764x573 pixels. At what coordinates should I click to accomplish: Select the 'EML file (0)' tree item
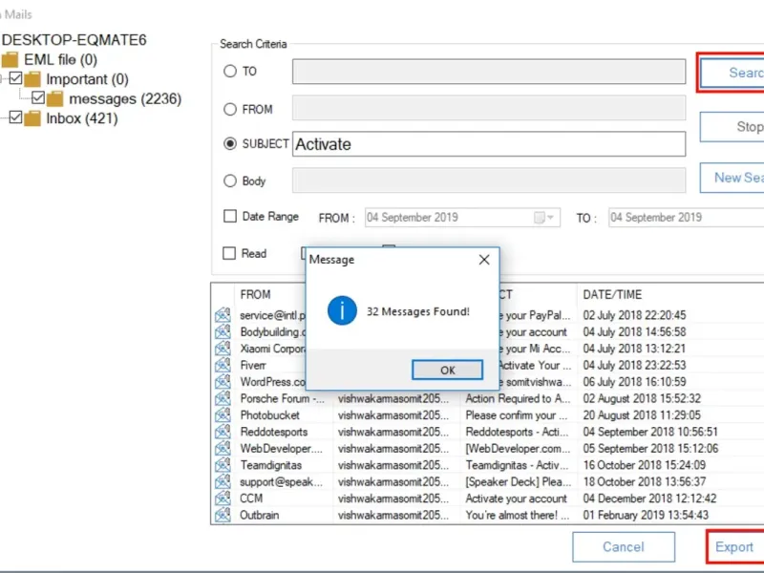point(60,60)
